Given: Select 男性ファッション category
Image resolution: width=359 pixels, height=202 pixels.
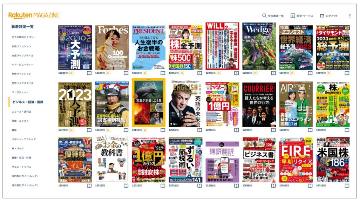Looking at the screenshot, I should (21, 74).
